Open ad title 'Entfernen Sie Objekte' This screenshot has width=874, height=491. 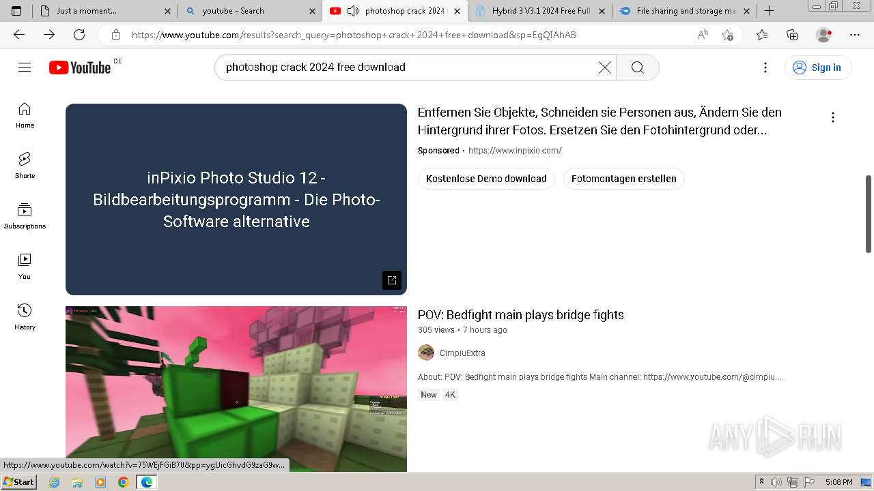[x=600, y=121]
